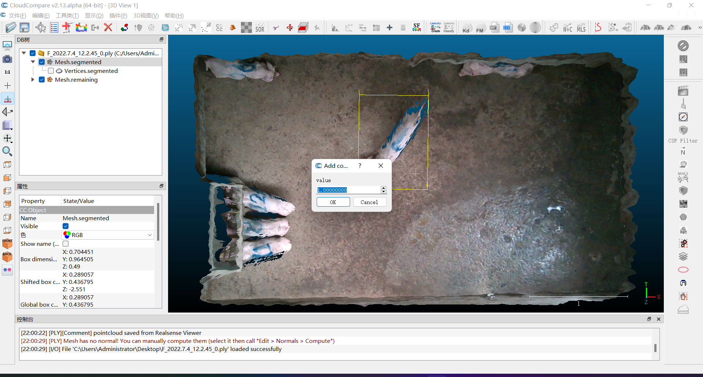Toggle the Visible property checkbox
Viewport: 703px width, 377px height.
(x=66, y=226)
